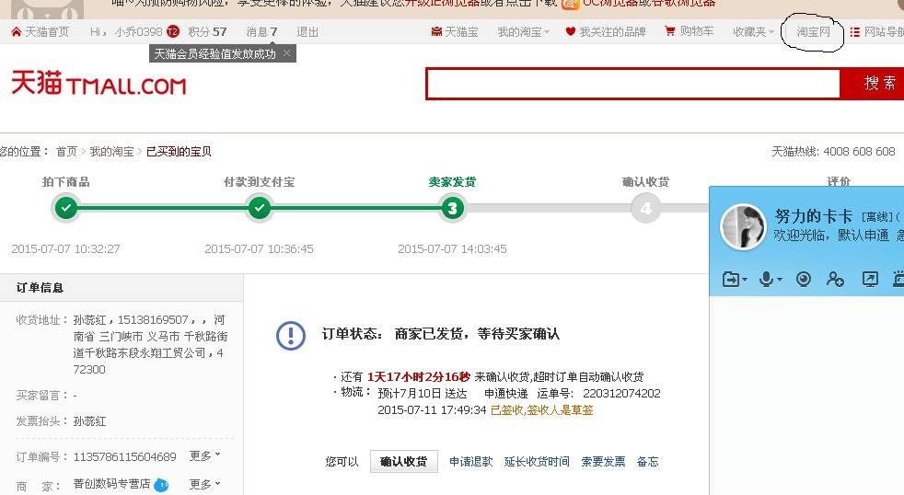
Task: Open the 菅创数码专营店 store link
Action: pos(111,483)
